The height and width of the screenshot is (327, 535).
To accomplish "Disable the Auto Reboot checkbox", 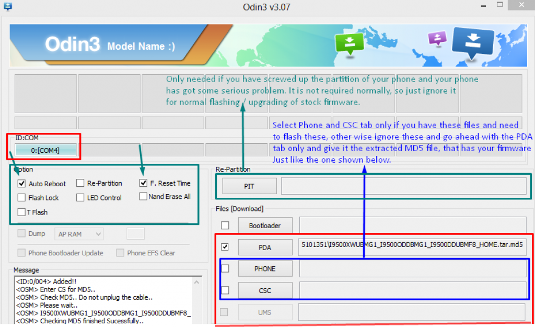I will click(21, 184).
